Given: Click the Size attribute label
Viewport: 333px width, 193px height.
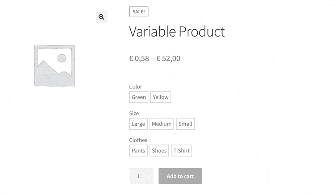Looking at the screenshot, I should [134, 113].
